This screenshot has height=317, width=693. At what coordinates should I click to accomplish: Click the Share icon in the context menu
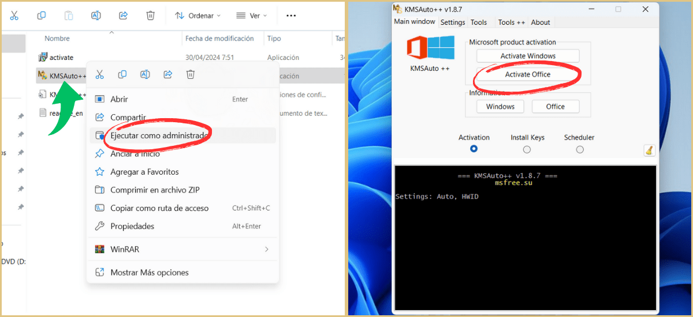coord(168,74)
